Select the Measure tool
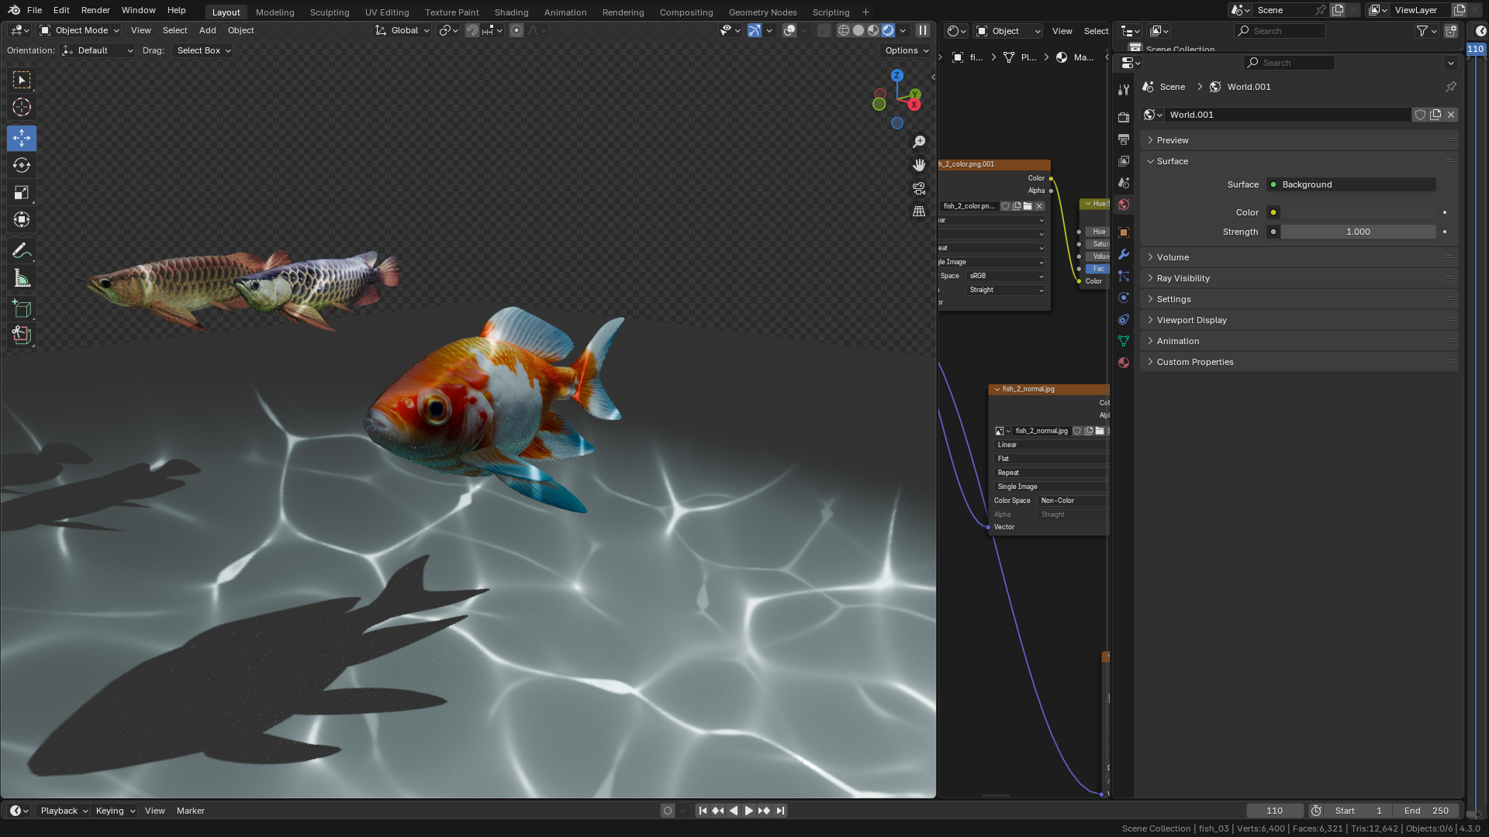The image size is (1489, 837). pos(22,278)
